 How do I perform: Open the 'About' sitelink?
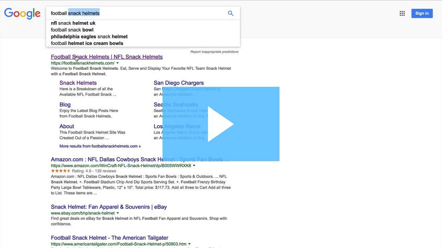66,126
